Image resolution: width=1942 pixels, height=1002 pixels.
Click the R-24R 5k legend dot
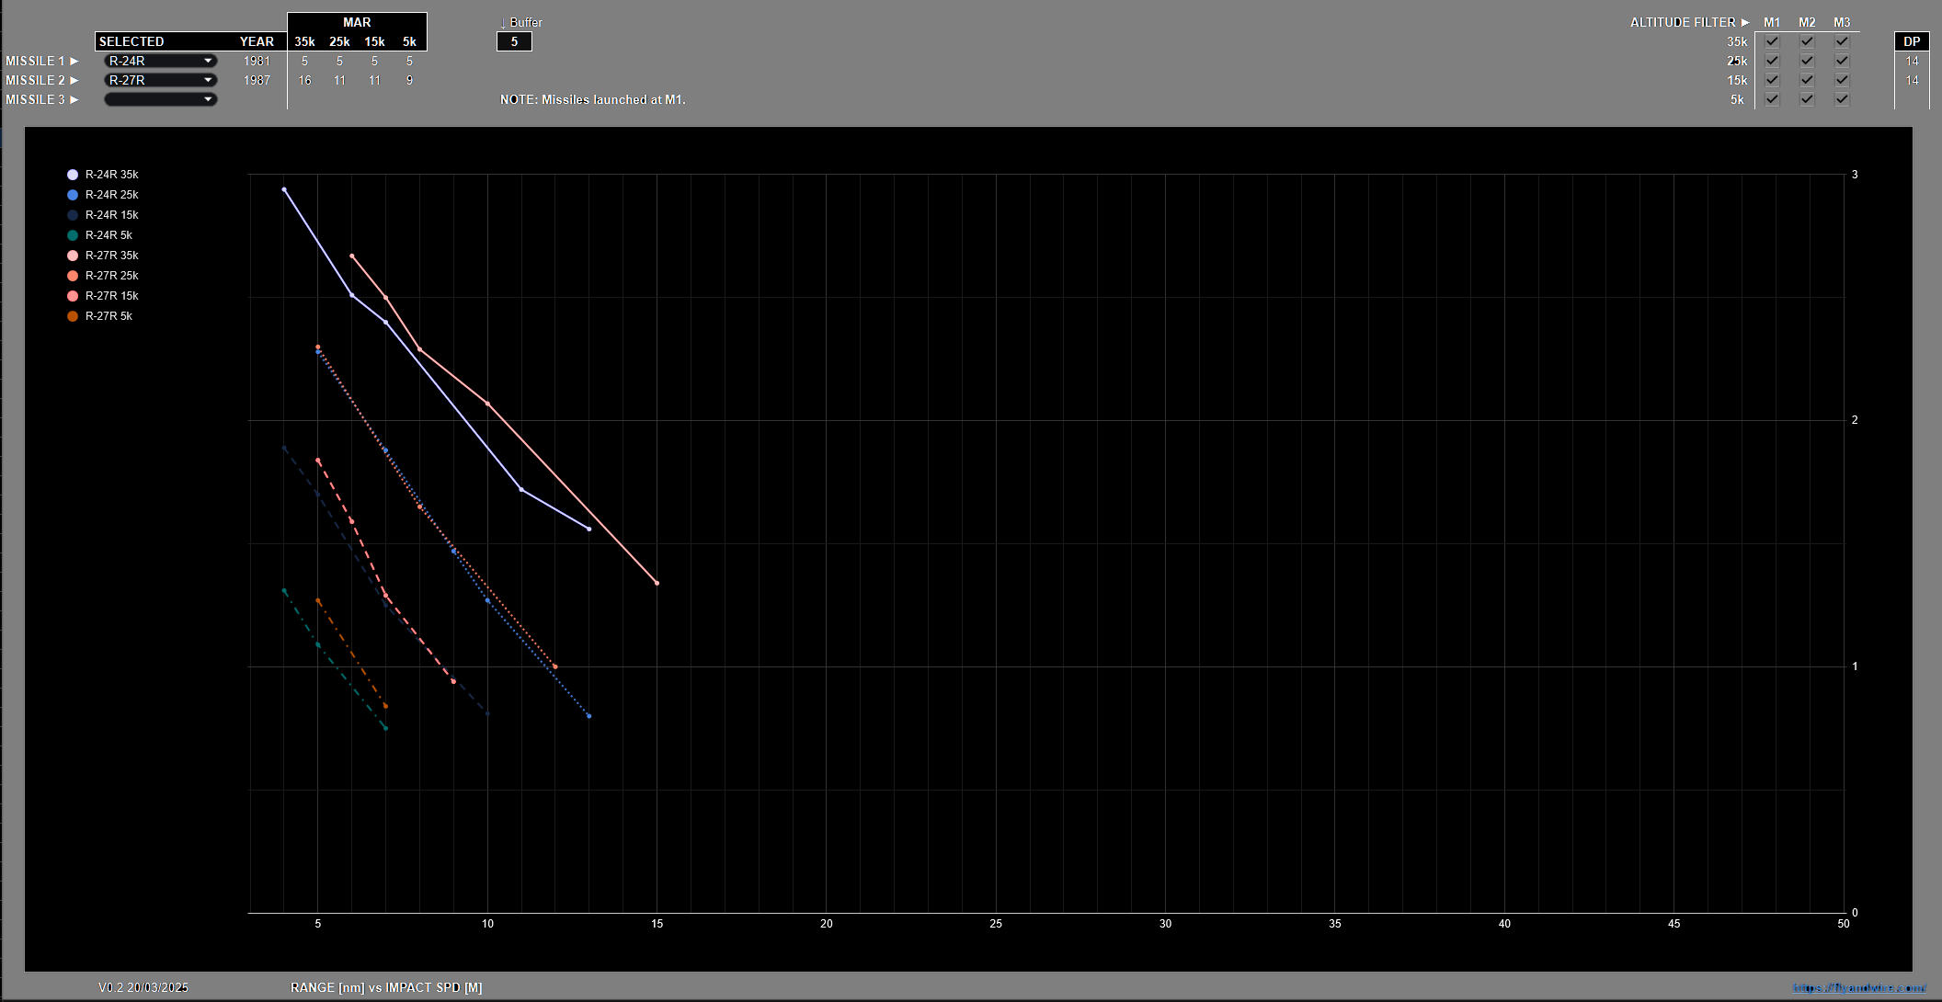click(x=73, y=235)
